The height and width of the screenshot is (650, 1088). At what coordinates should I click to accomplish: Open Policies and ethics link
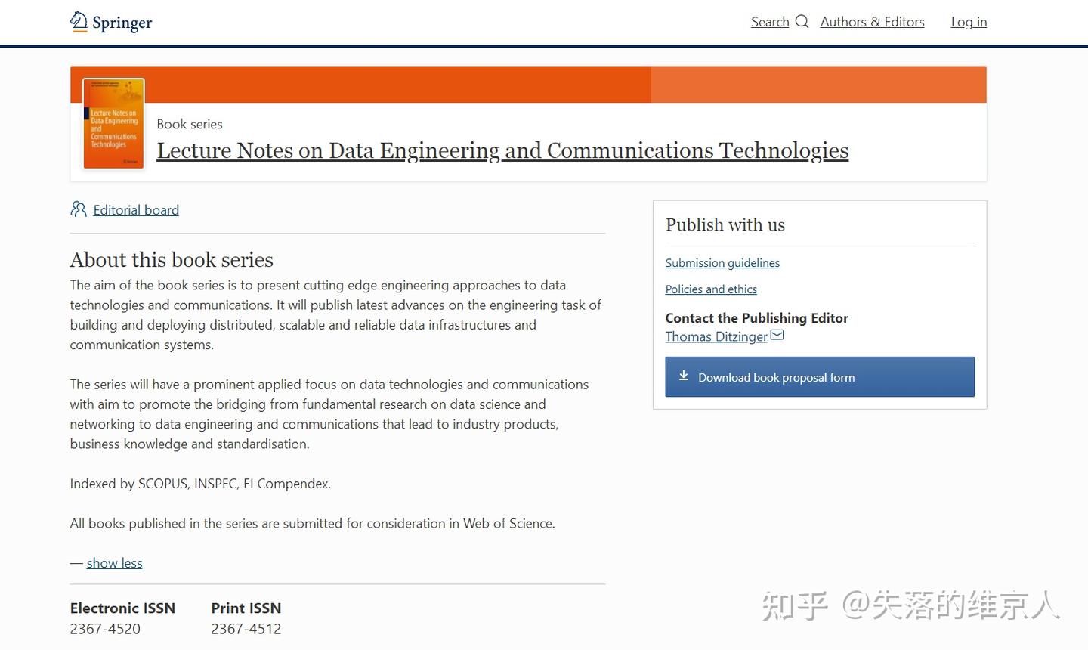[711, 289]
